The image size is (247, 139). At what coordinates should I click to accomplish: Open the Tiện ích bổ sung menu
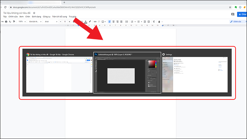(x=60, y=16)
